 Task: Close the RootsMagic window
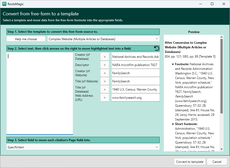[224, 4]
